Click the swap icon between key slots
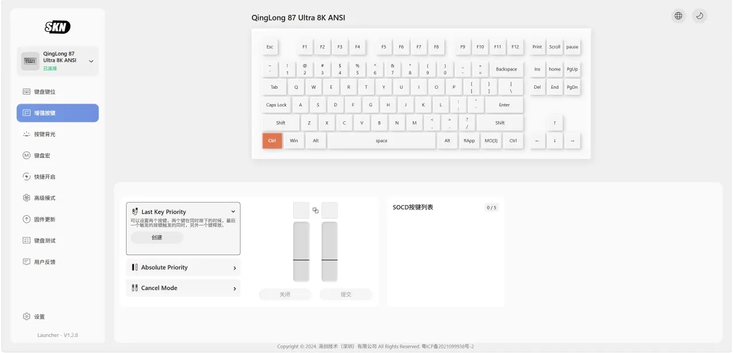733x353 pixels. point(316,211)
